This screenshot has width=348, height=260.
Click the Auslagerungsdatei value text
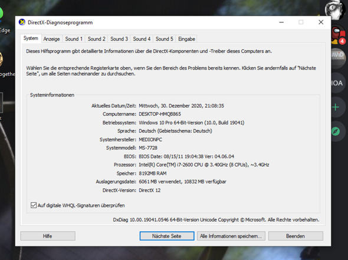pyautogui.click(x=182, y=182)
